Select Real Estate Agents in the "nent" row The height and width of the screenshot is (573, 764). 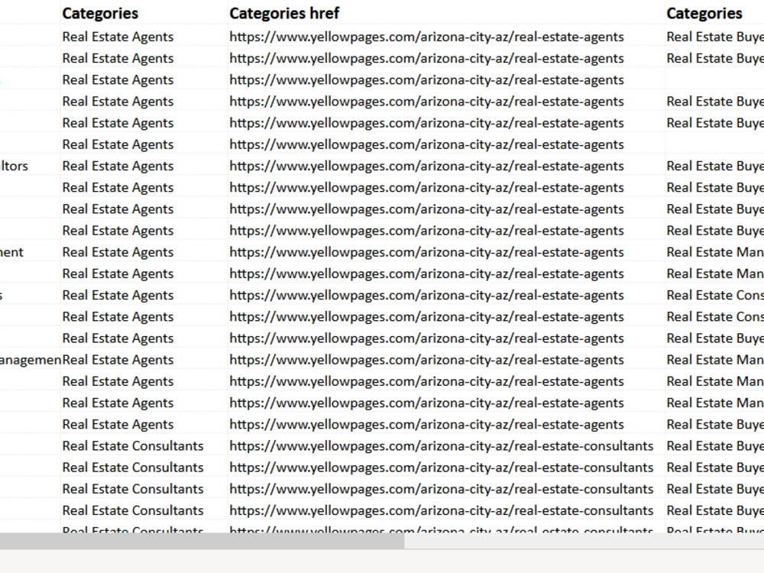point(118,252)
